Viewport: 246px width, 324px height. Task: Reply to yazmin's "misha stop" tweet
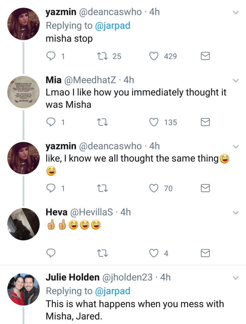pos(51,56)
